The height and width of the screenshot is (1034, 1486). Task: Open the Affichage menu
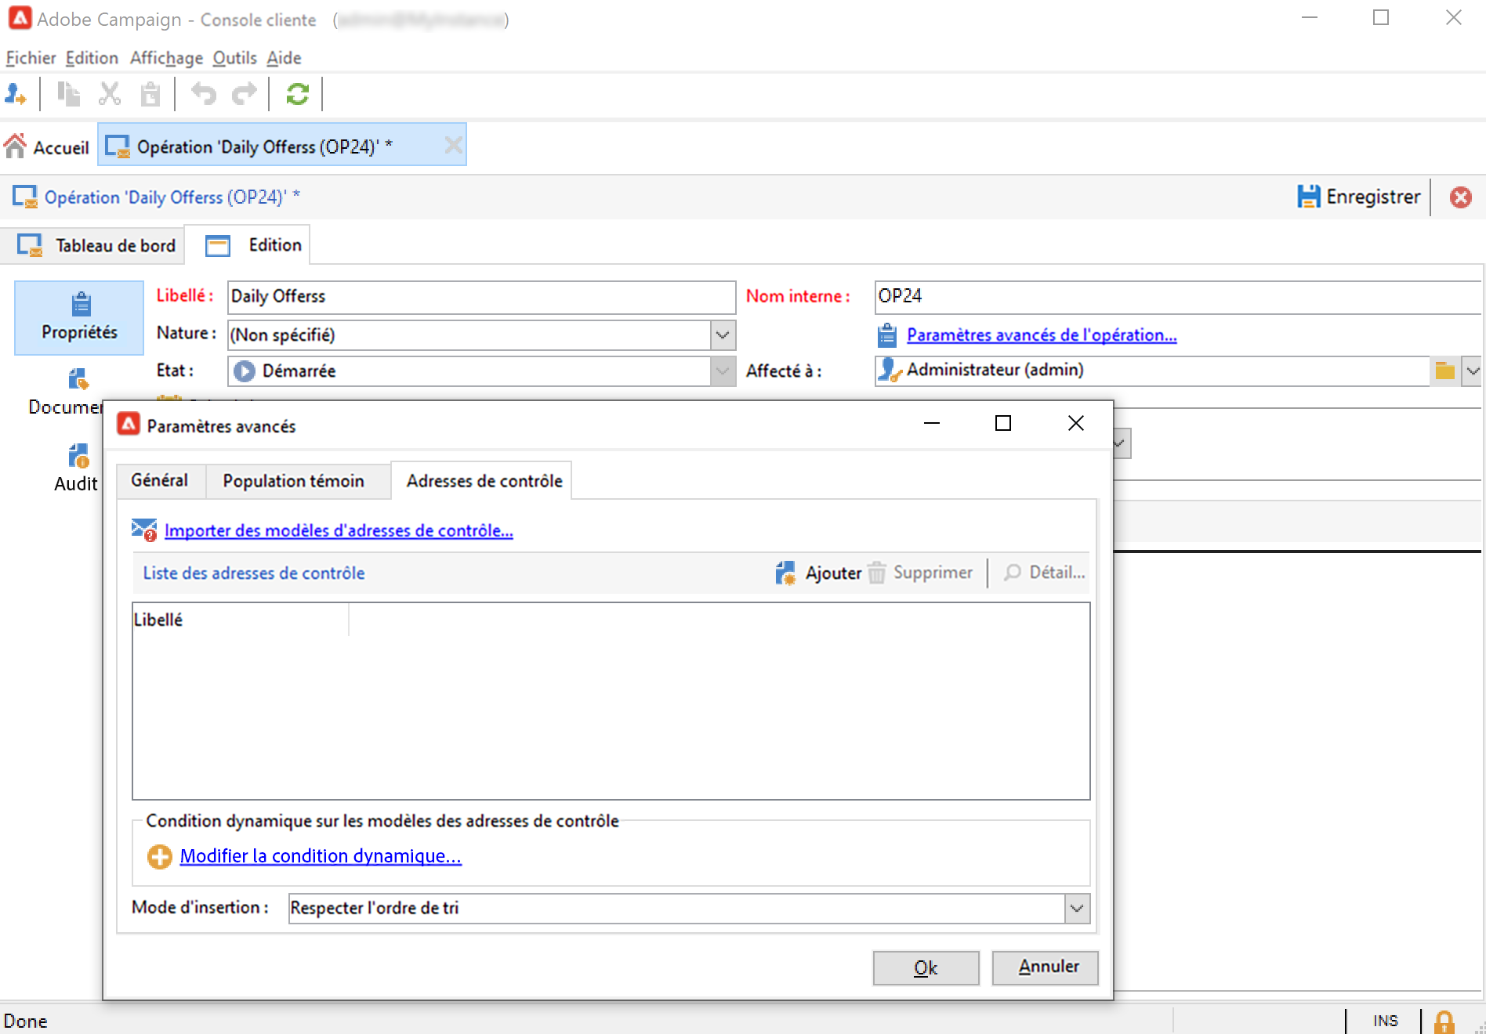166,58
